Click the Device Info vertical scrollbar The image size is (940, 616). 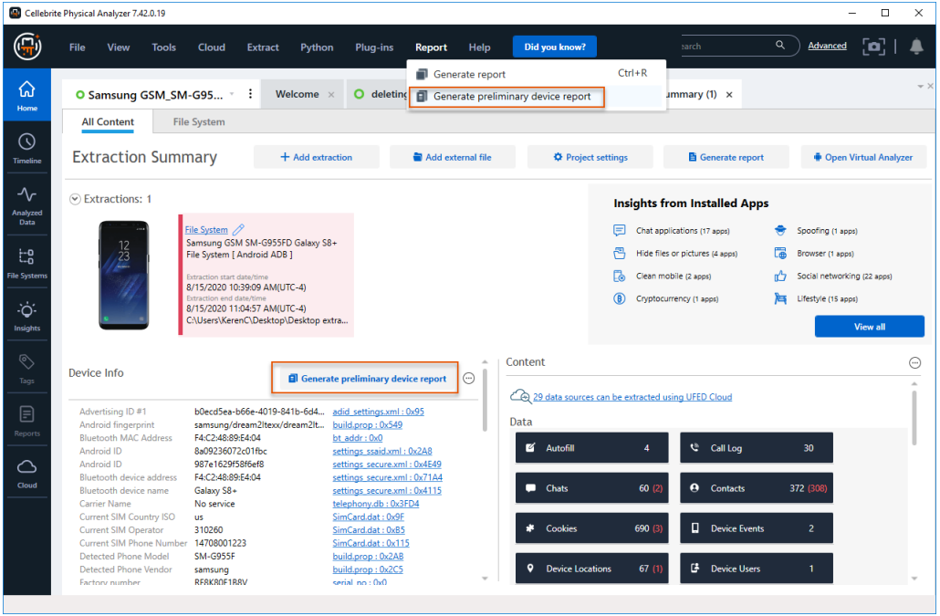485,401
